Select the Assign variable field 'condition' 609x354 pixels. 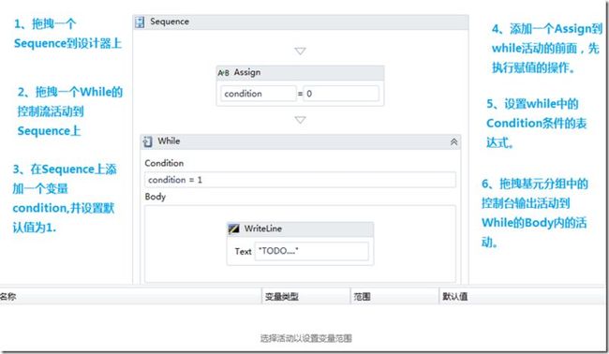[259, 94]
